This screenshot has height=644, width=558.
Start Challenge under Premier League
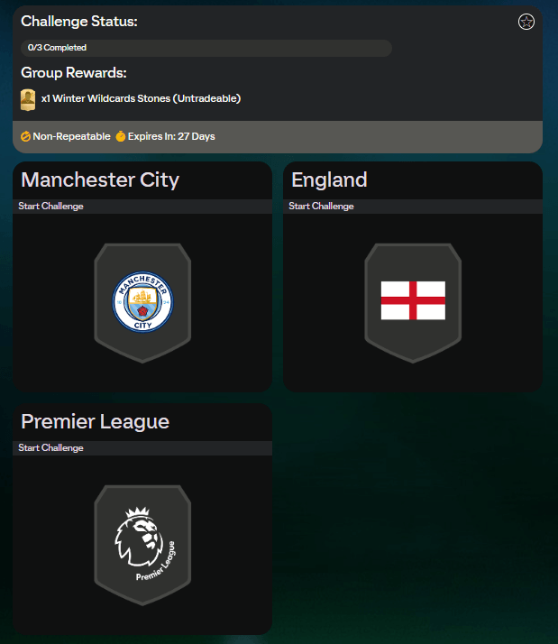[x=50, y=447]
